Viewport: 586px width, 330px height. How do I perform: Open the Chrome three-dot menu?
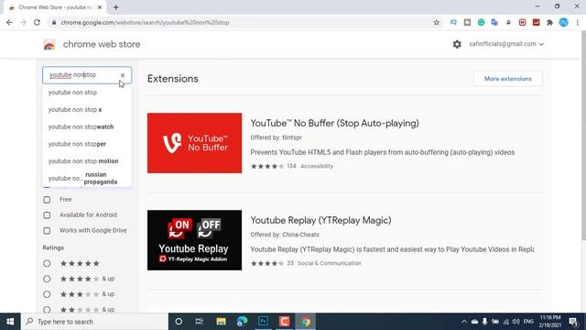577,22
